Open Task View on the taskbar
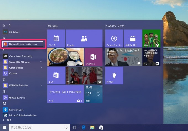 [74, 127]
